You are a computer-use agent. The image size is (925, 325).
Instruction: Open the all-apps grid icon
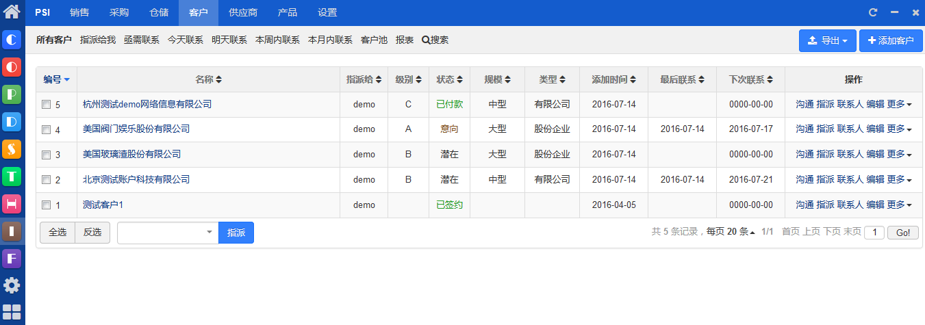(12, 312)
